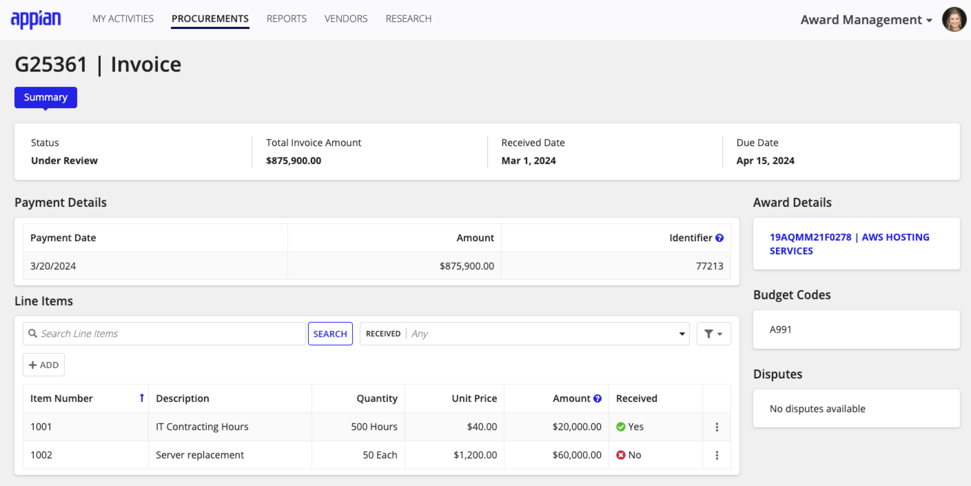The image size is (971, 486).
Task: Click the magnifier icon in search box
Action: click(x=33, y=334)
